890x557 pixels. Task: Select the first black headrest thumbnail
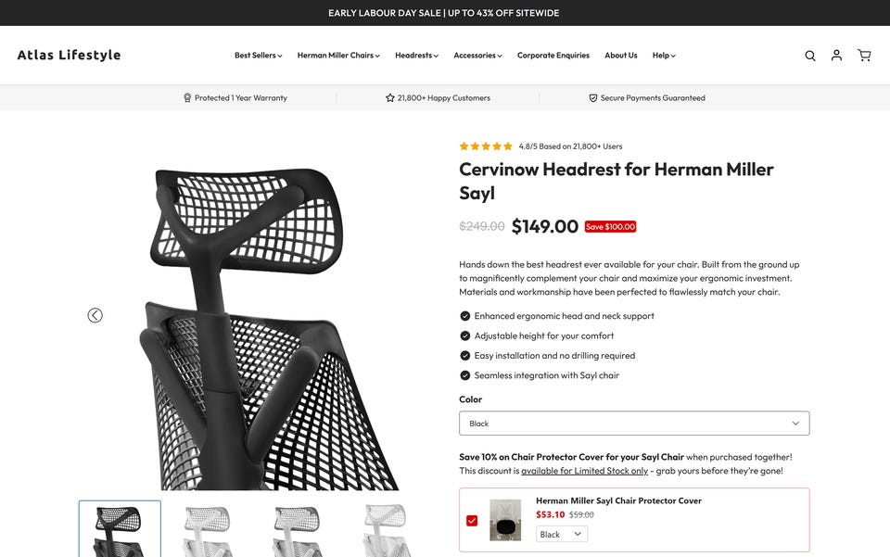[x=120, y=530]
